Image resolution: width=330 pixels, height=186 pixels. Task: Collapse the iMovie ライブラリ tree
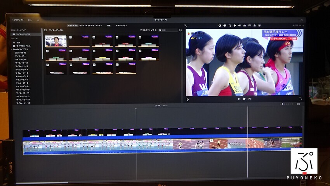pos(12,49)
